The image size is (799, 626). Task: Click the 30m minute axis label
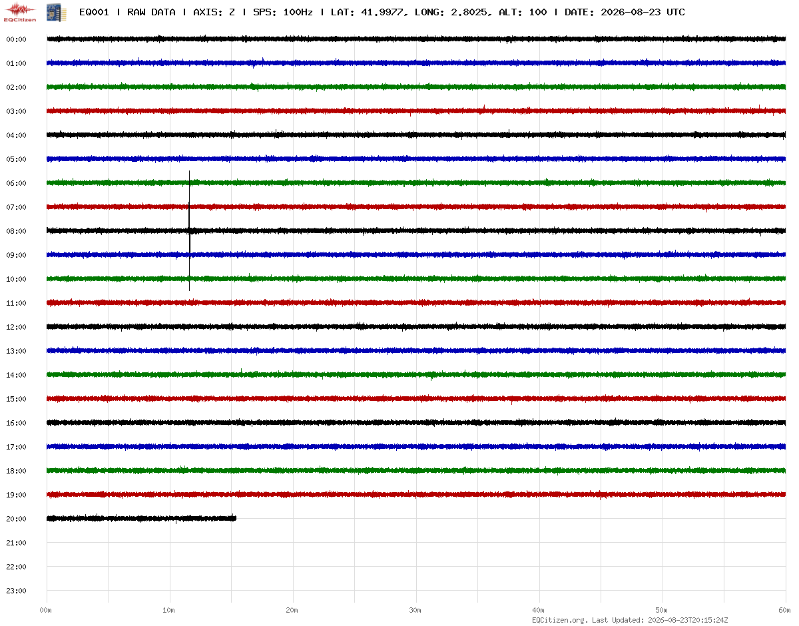(415, 610)
